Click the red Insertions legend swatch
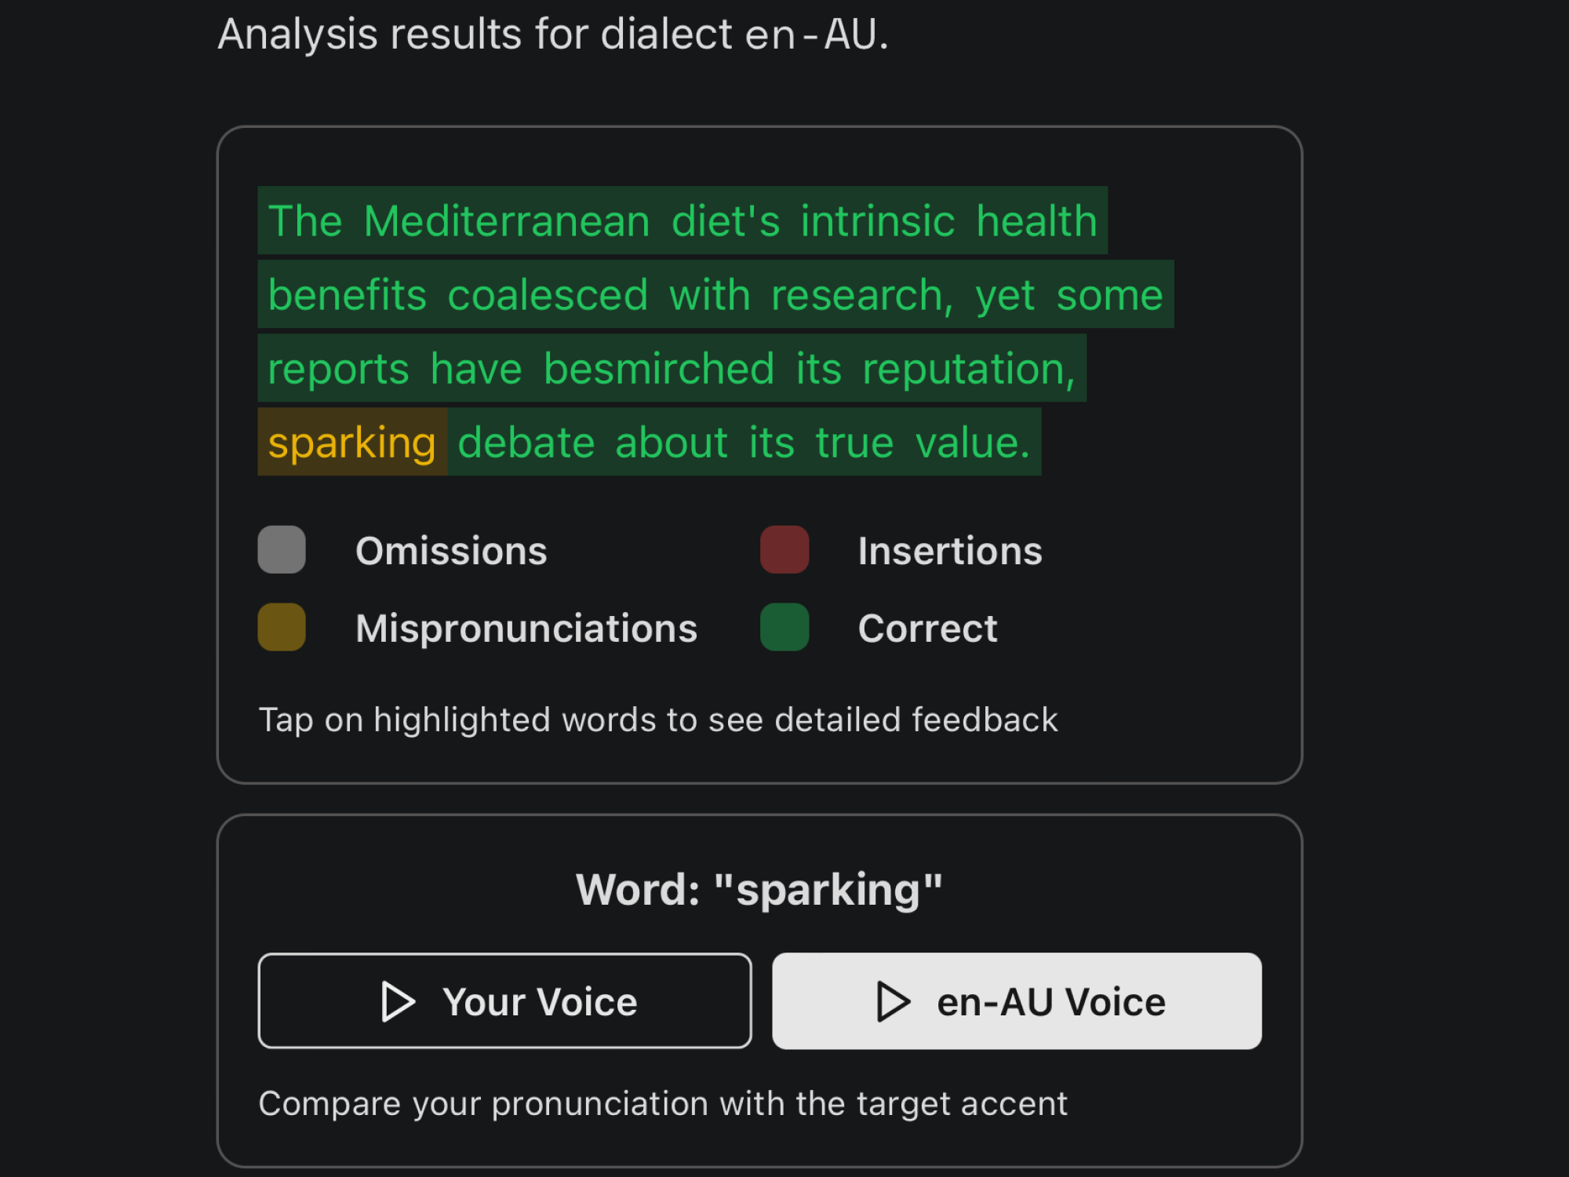Viewport: 1569px width, 1177px height. pos(784,550)
